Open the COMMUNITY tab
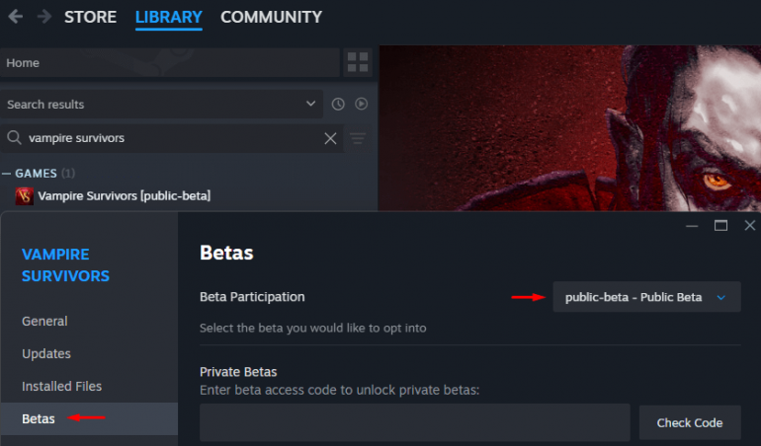Viewport: 761px width, 446px height. tap(271, 17)
